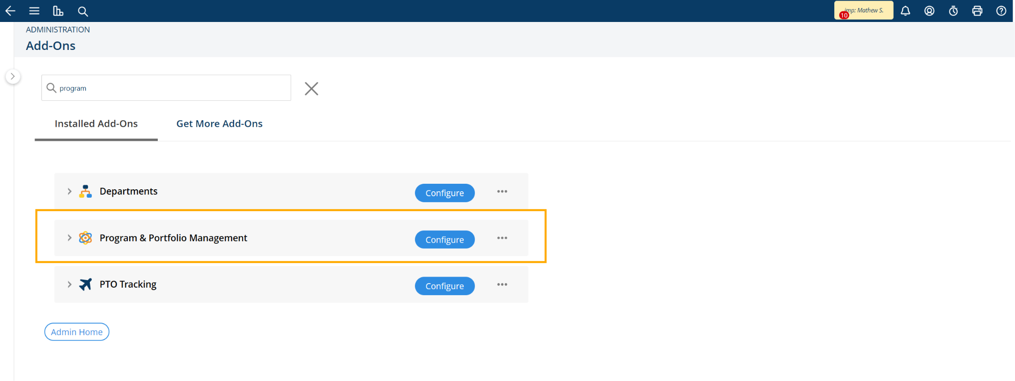Click the back arrow in top bar

[10, 10]
